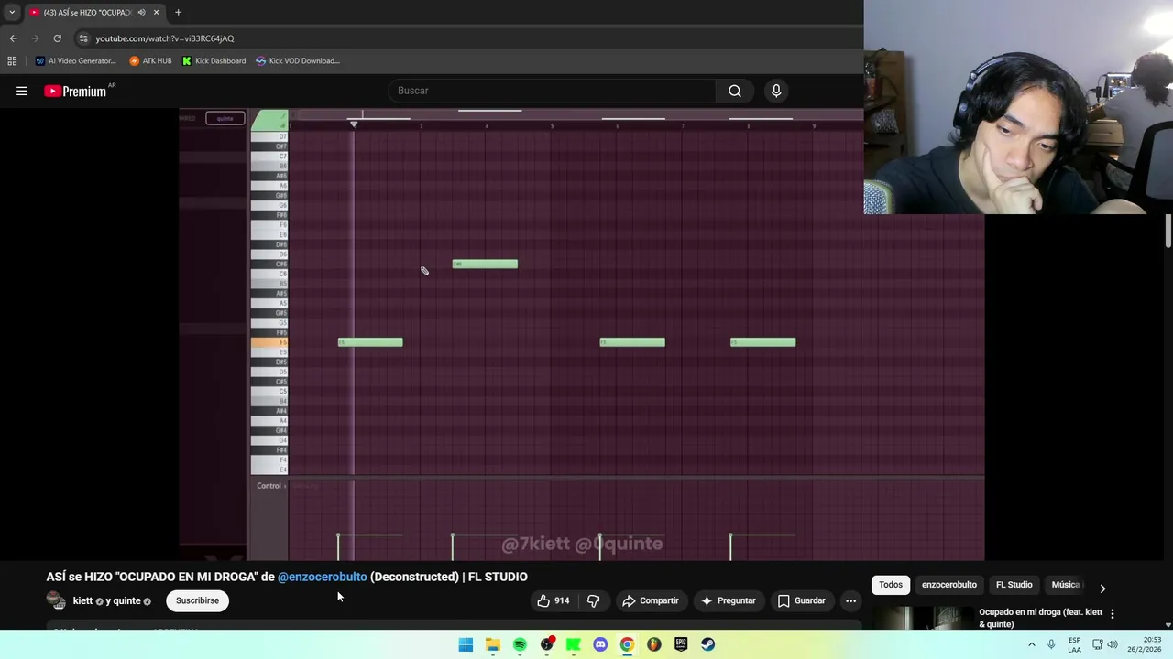Click the Compartir share button
Image resolution: width=1173 pixels, height=659 pixels.
tap(650, 600)
